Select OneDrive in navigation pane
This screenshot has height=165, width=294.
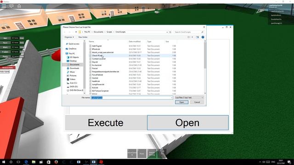[73, 49]
